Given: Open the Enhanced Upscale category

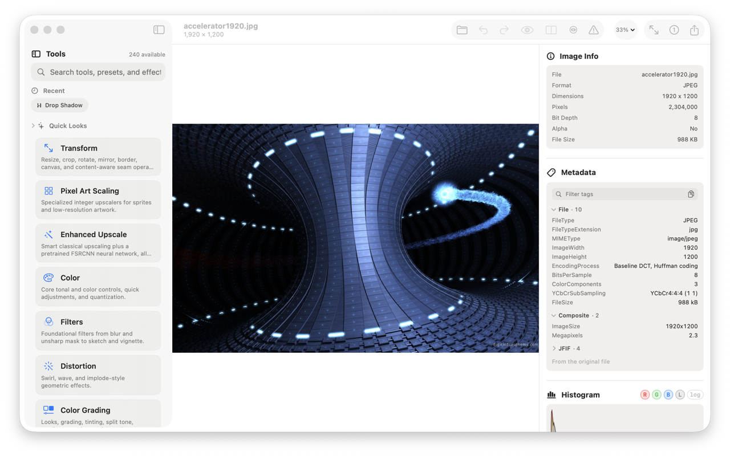Looking at the screenshot, I should click(x=98, y=243).
